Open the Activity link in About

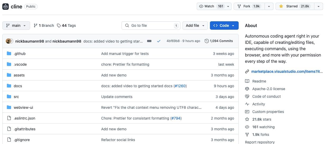tap(258, 104)
